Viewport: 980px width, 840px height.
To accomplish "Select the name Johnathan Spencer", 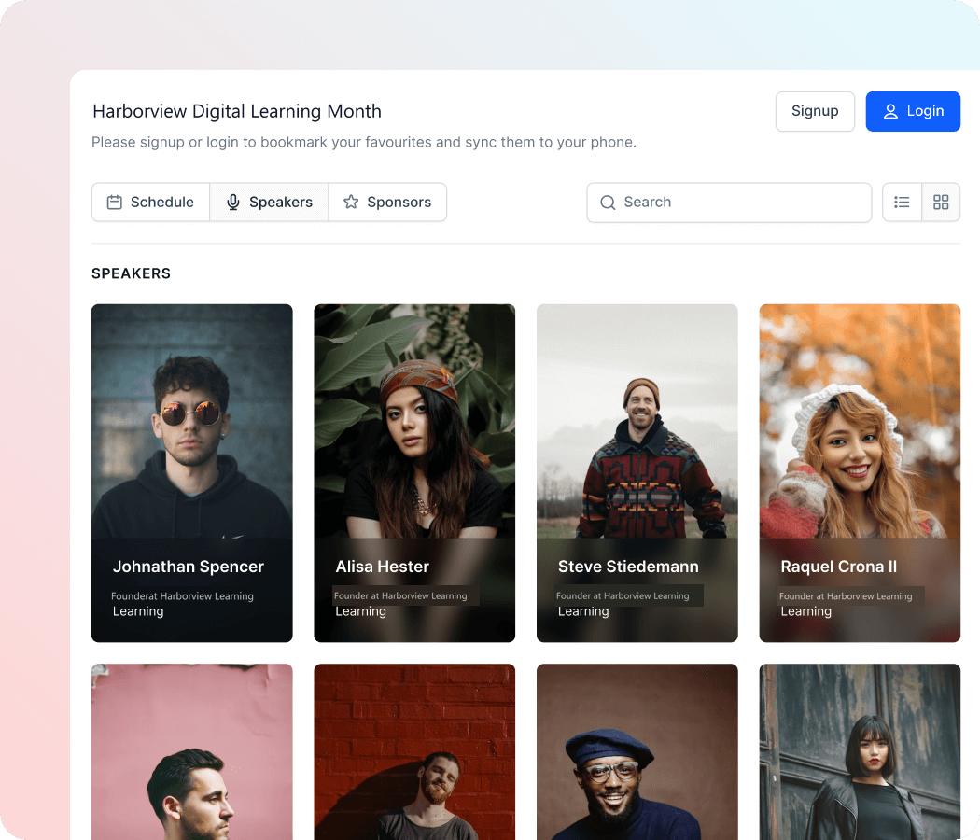I will tap(189, 567).
